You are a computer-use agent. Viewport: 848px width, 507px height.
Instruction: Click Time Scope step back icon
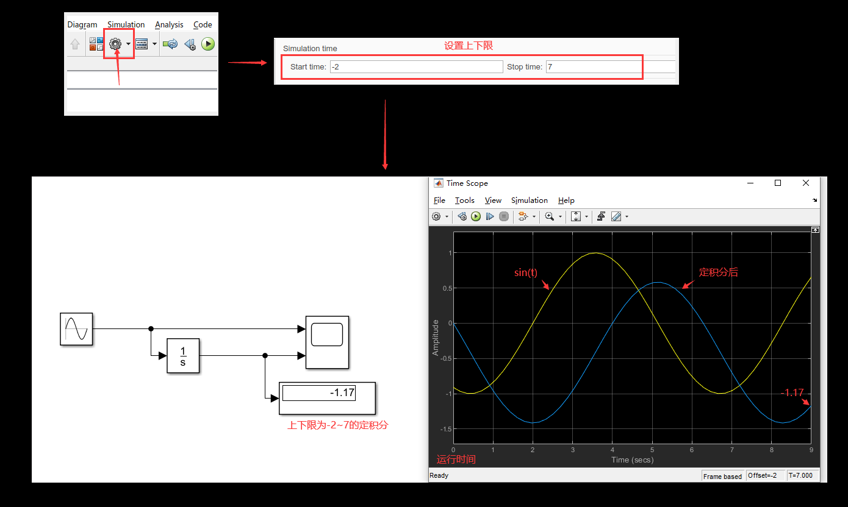pos(462,216)
